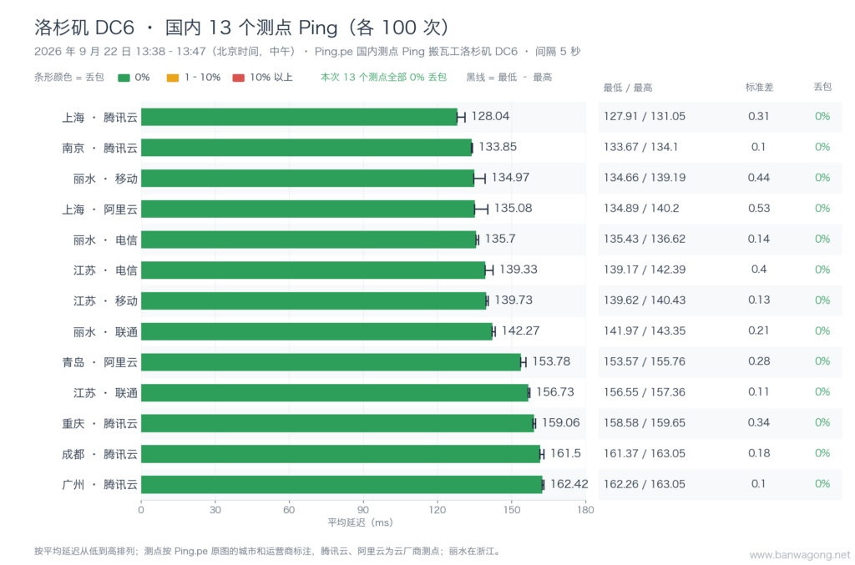Viewport: 855px width, 565px height.
Task: Select the row label 重庆 · 腾讯云
Action: (x=99, y=423)
